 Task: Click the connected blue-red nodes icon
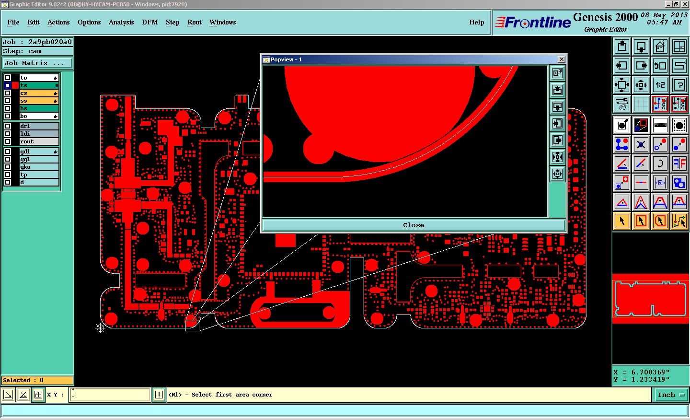point(622,144)
